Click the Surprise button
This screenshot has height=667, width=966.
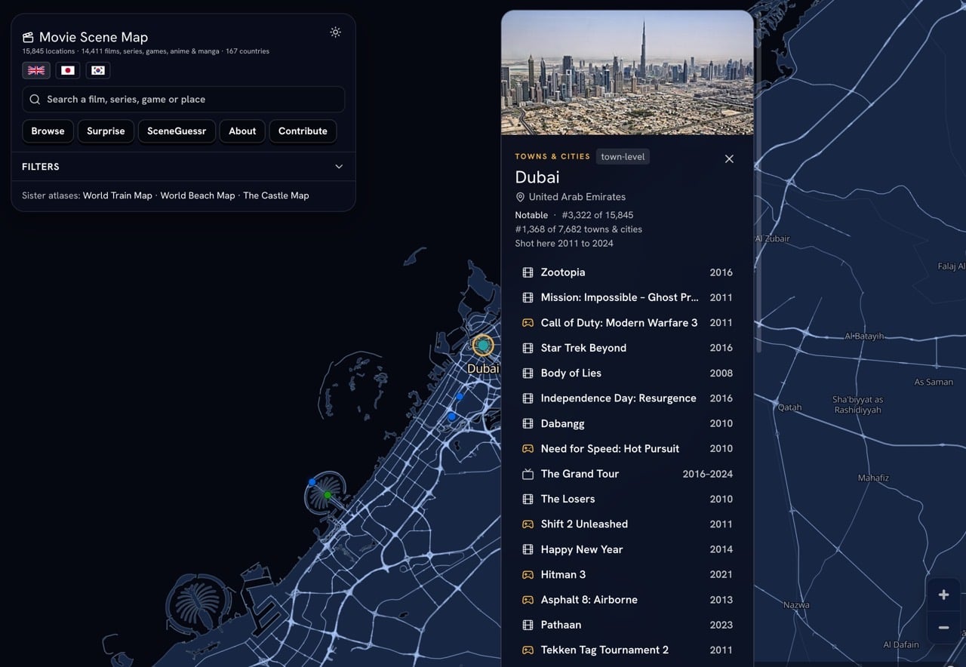(106, 131)
